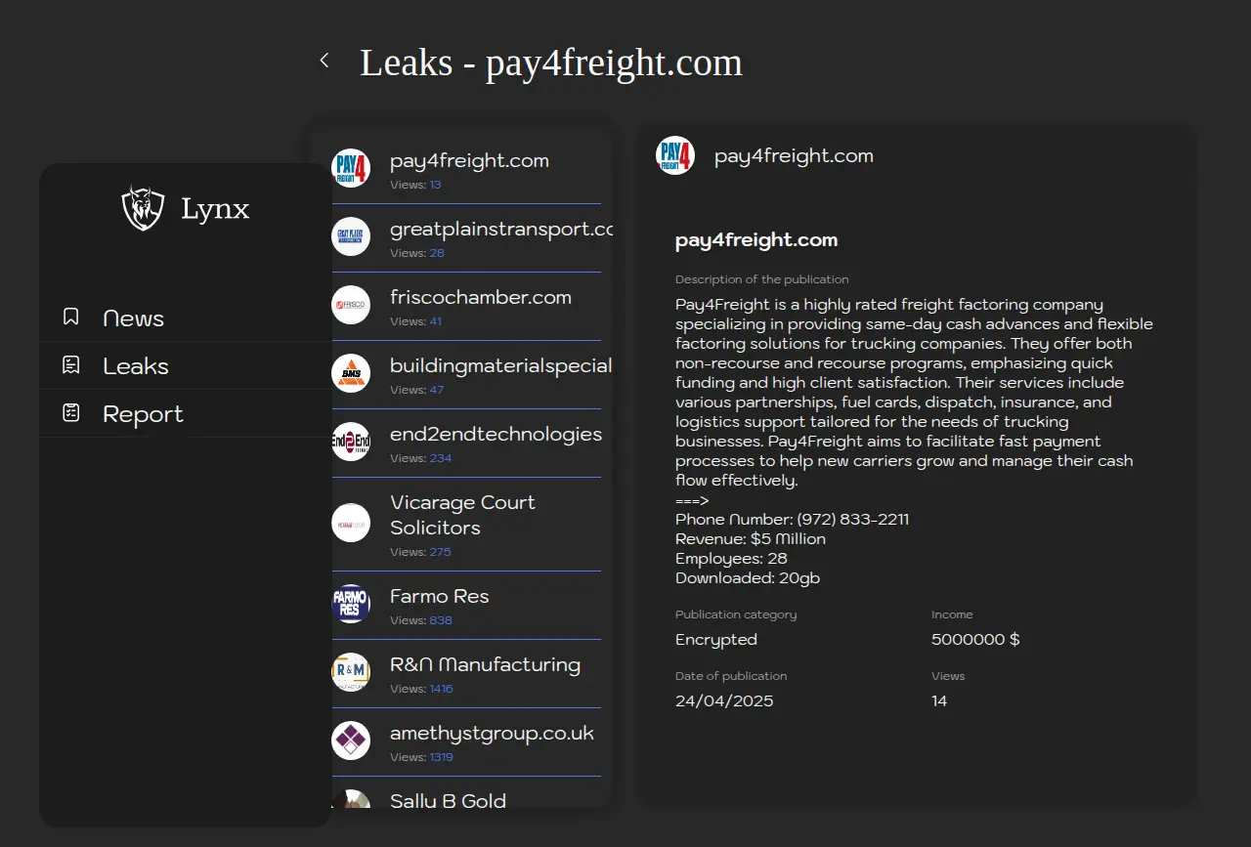Click the Frisco chamber logo
This screenshot has width=1251, height=847.
(x=351, y=305)
